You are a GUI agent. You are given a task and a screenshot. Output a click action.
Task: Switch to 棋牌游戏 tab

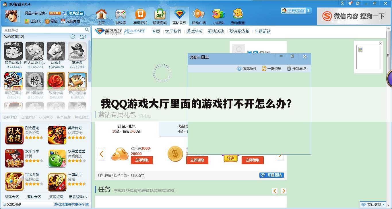tap(28, 117)
